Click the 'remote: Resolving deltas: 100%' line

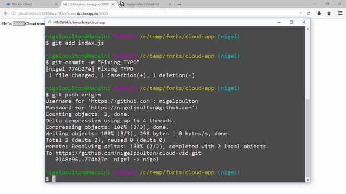pyautogui.click(x=157, y=147)
